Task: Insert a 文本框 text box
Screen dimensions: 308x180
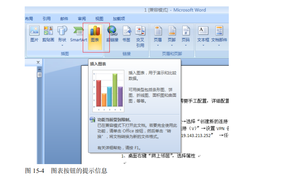Action: (203, 34)
